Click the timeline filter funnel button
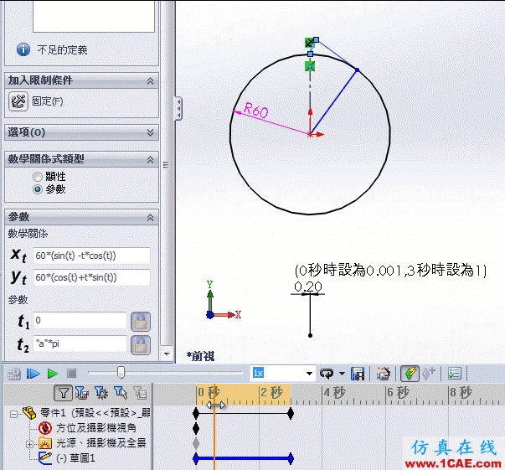 click(x=63, y=393)
